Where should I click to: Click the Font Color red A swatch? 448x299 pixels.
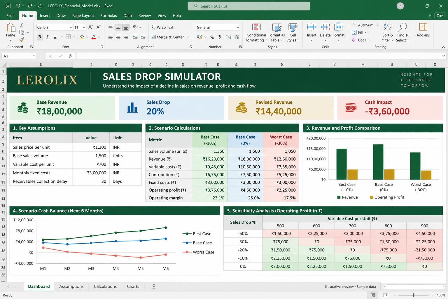(94, 37)
